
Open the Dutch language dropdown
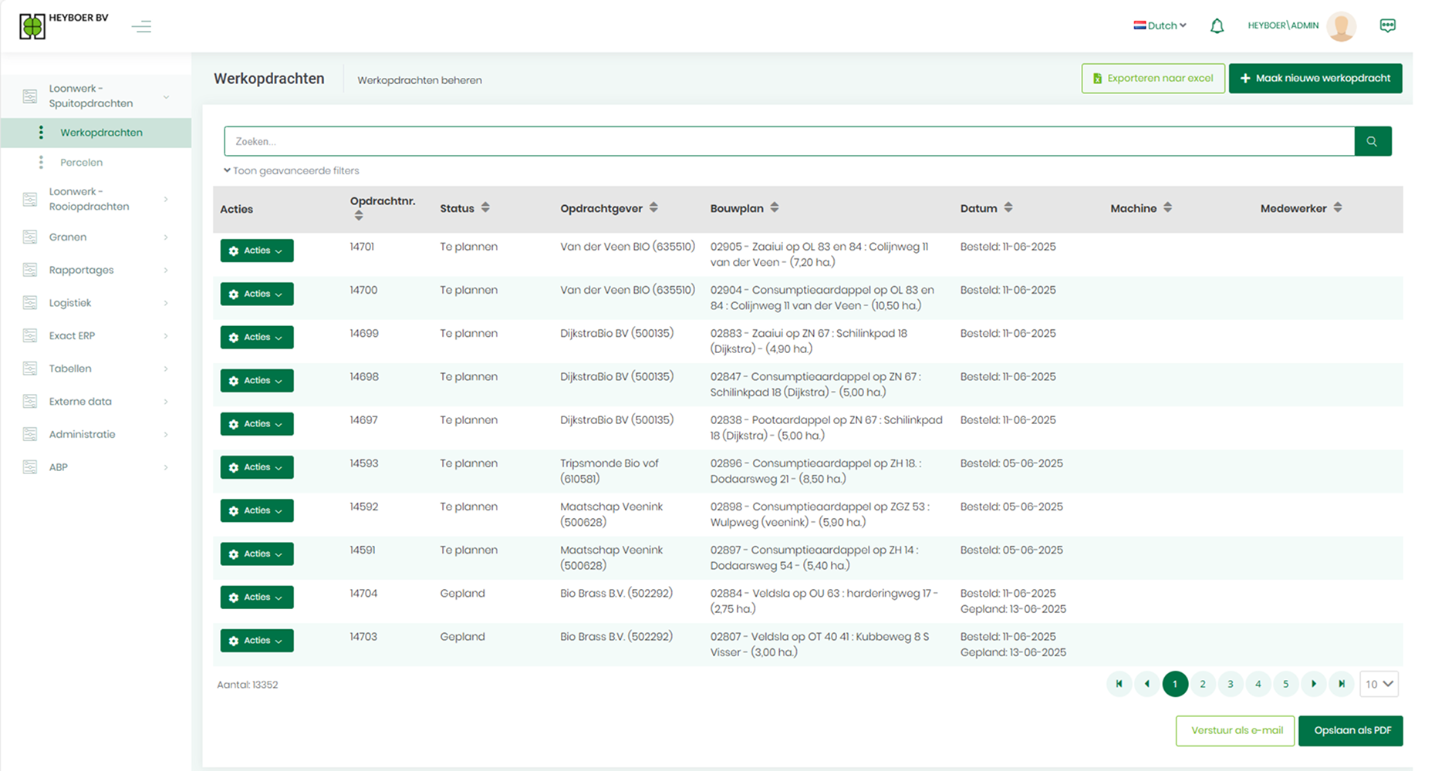(x=1160, y=25)
